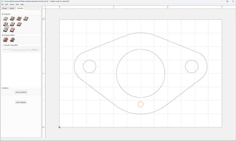This screenshot has width=236, height=141.
Task: Expand the Current Tile dropdown
Action: pos(20,49)
